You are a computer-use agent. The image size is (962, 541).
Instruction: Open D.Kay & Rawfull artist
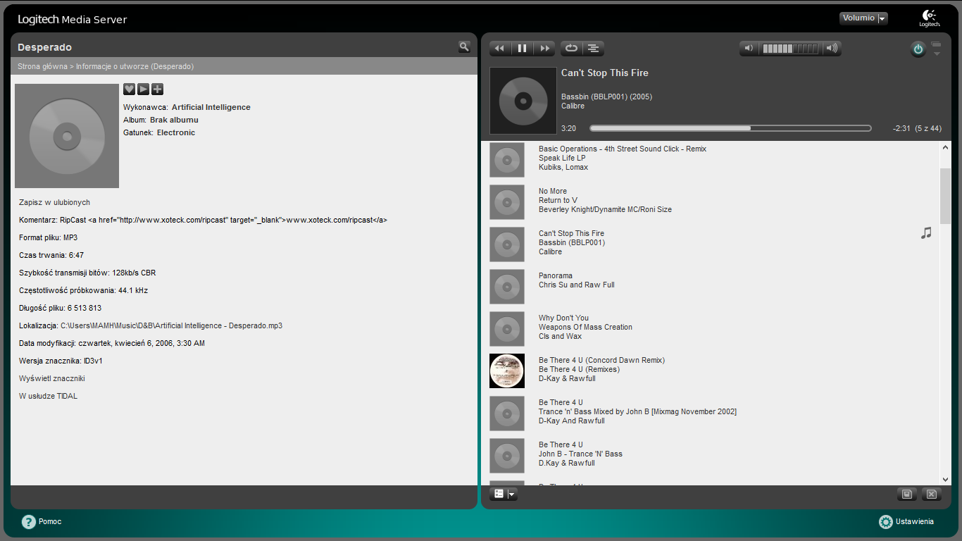tap(567, 463)
